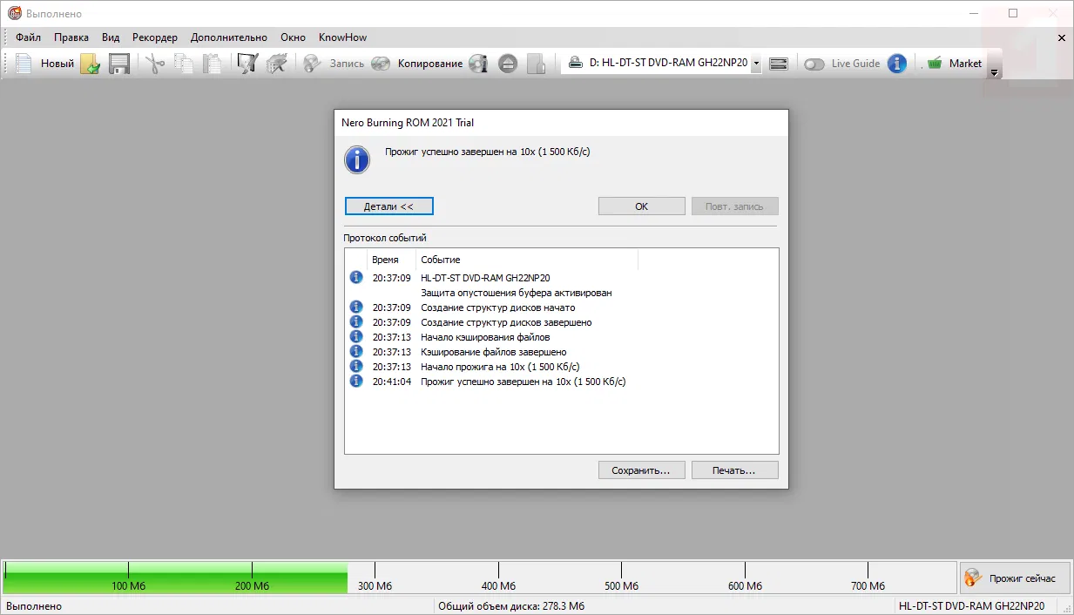This screenshot has width=1074, height=615.
Task: Click the Прожиг сейчас button label
Action: tap(1022, 578)
